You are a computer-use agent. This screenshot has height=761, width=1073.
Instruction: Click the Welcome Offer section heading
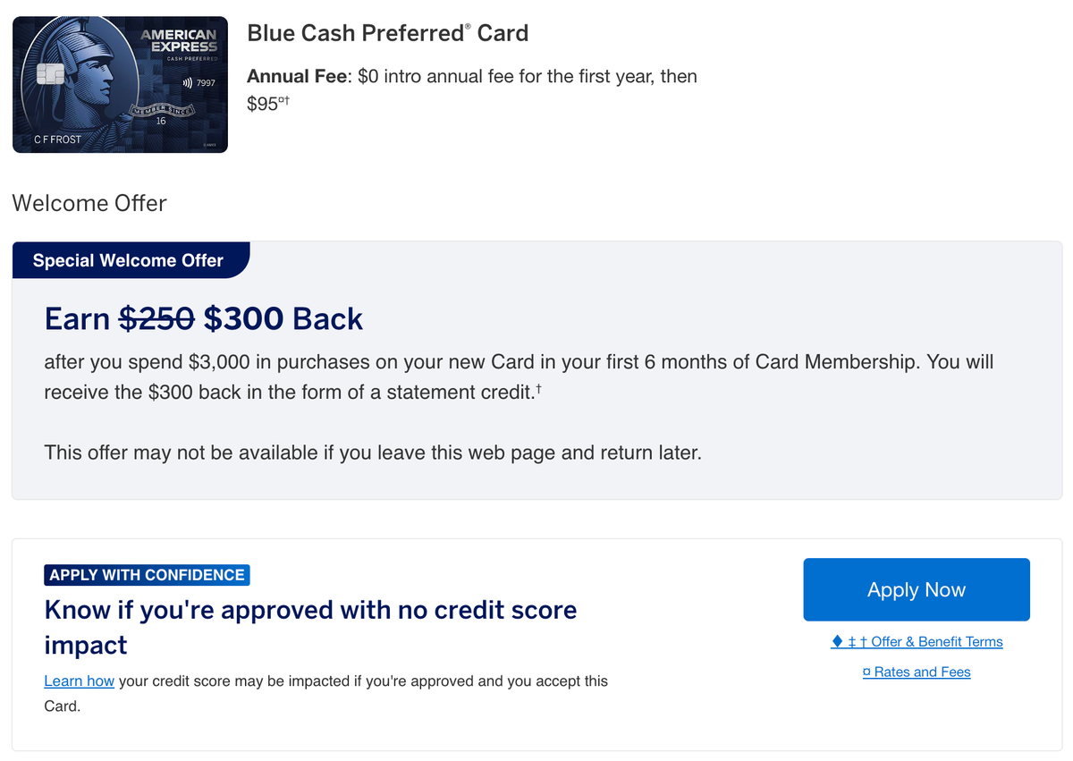tap(89, 203)
